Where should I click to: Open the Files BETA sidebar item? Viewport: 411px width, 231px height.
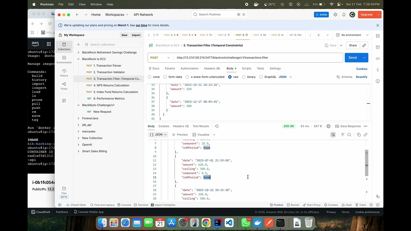pos(64,193)
